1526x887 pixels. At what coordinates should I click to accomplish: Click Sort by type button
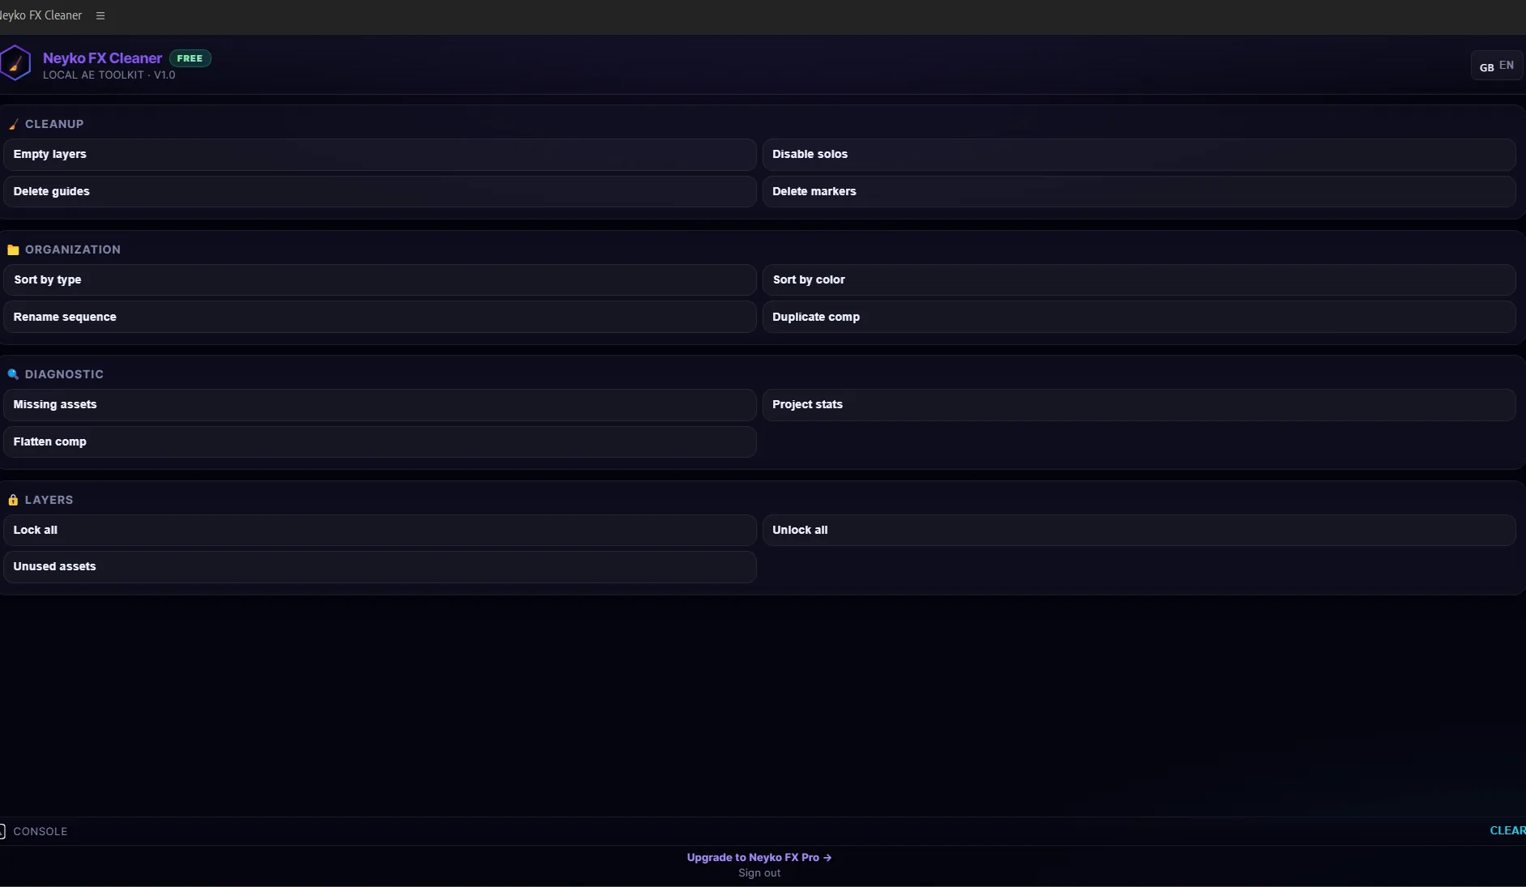click(380, 279)
